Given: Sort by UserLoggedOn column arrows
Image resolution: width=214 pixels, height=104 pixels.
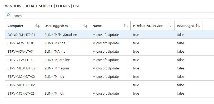Looking at the screenshot, I should 85,26.
